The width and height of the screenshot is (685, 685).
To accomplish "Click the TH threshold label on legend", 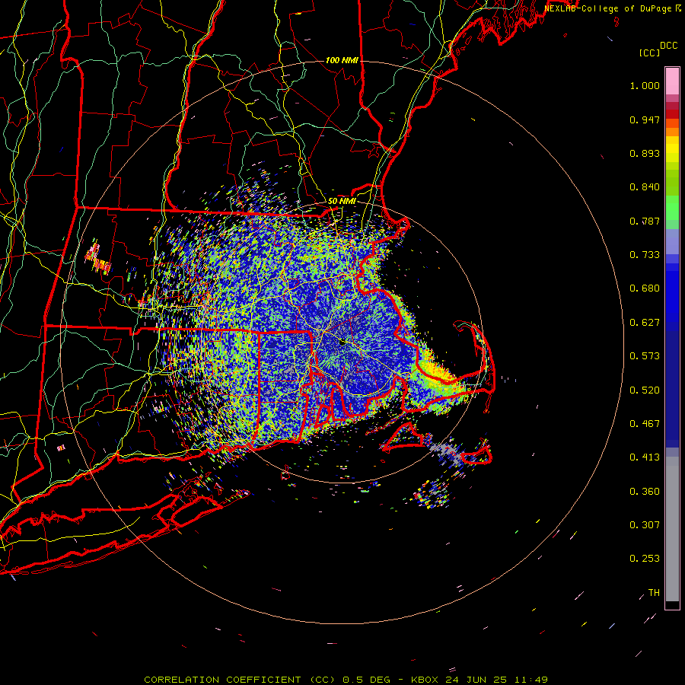I will [x=654, y=593].
